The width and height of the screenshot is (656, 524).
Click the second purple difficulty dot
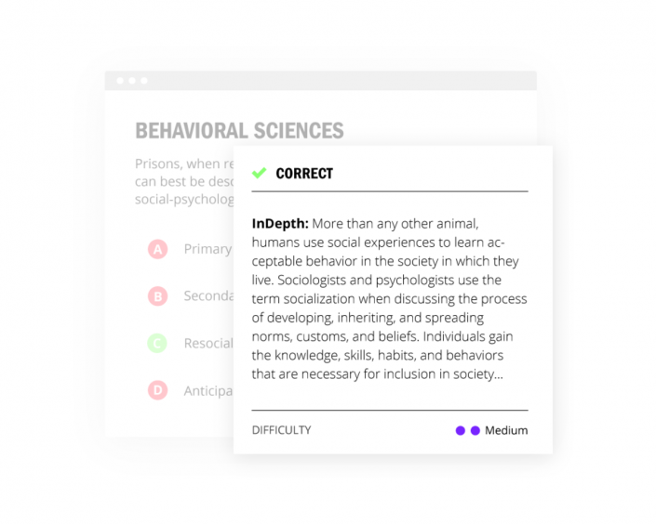pos(475,430)
